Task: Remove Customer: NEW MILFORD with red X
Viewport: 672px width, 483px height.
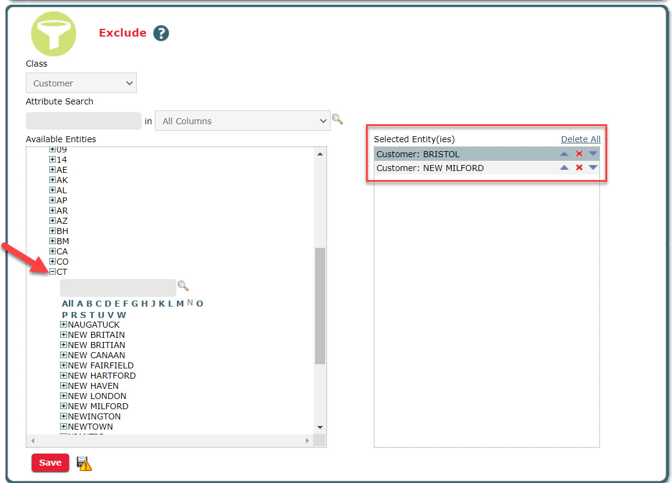Action: pyautogui.click(x=579, y=168)
